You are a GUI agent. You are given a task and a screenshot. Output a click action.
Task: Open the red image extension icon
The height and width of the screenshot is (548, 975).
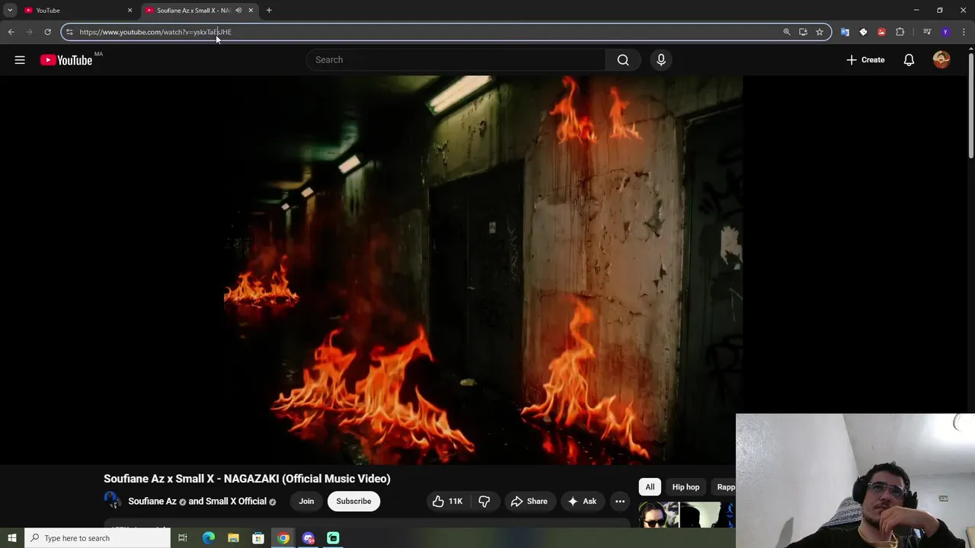[x=881, y=32]
